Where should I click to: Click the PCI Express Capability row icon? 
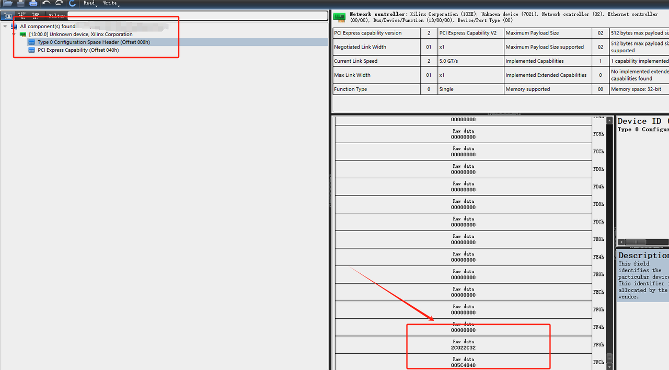(32, 50)
